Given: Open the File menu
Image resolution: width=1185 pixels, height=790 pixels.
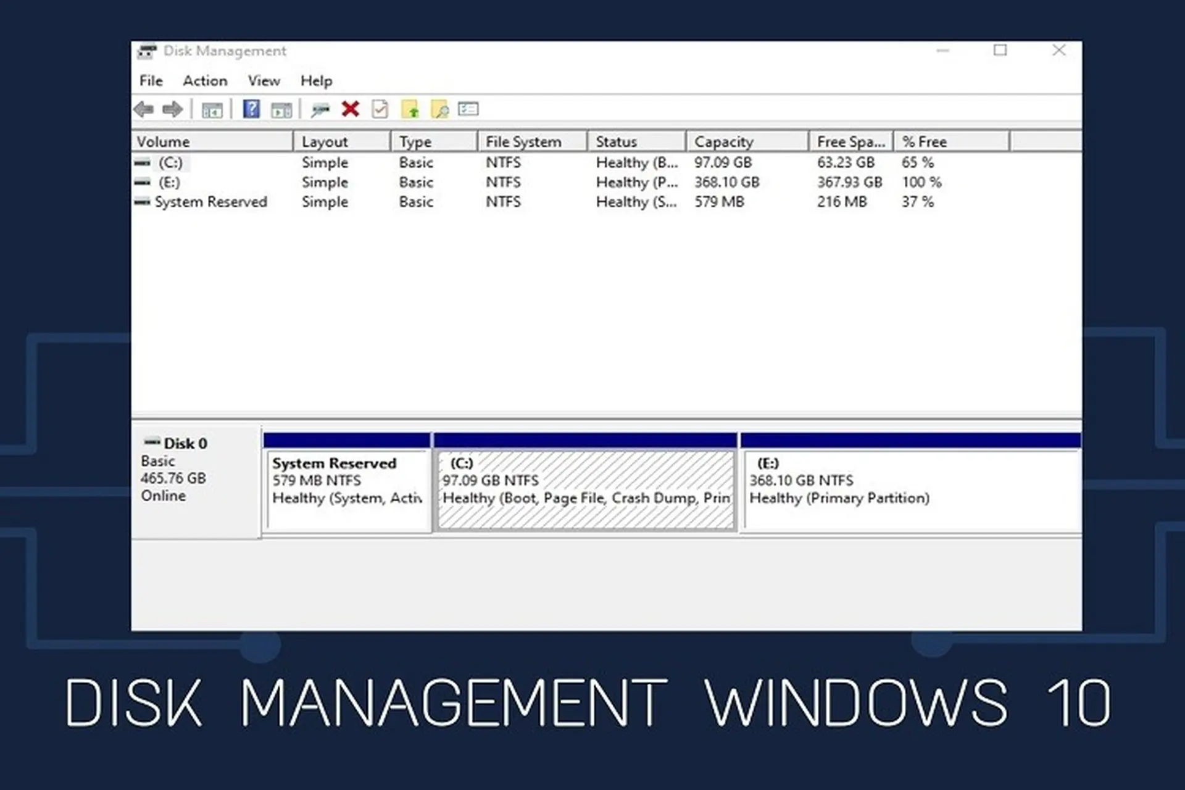Looking at the screenshot, I should click(x=151, y=81).
